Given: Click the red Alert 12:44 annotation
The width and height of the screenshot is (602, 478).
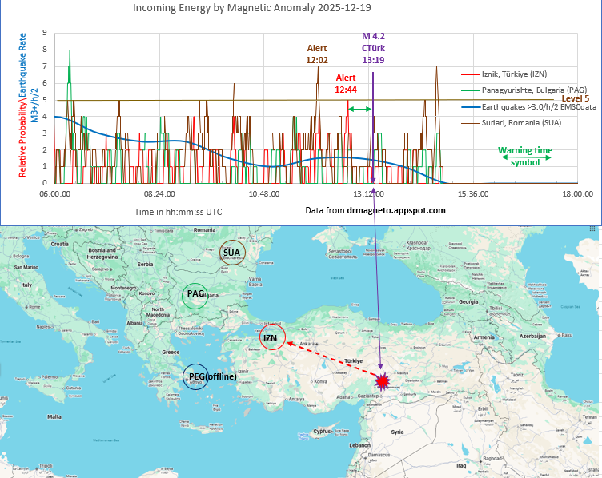Looking at the screenshot, I should [x=346, y=83].
